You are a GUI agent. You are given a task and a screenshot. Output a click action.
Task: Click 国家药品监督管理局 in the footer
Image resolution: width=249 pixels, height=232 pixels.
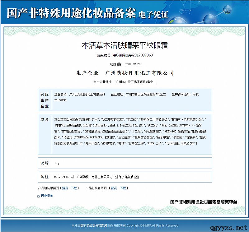(x=94, y=225)
